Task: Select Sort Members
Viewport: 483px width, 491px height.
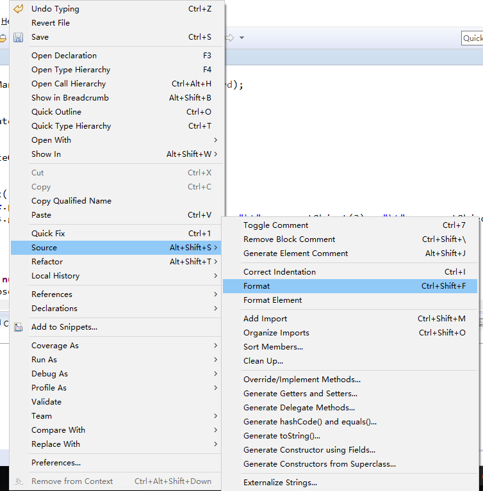Action: (350, 346)
